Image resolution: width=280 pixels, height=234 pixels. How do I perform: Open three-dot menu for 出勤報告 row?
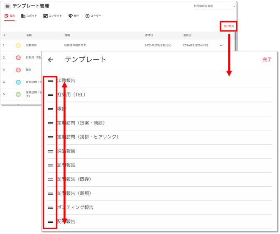(221, 46)
